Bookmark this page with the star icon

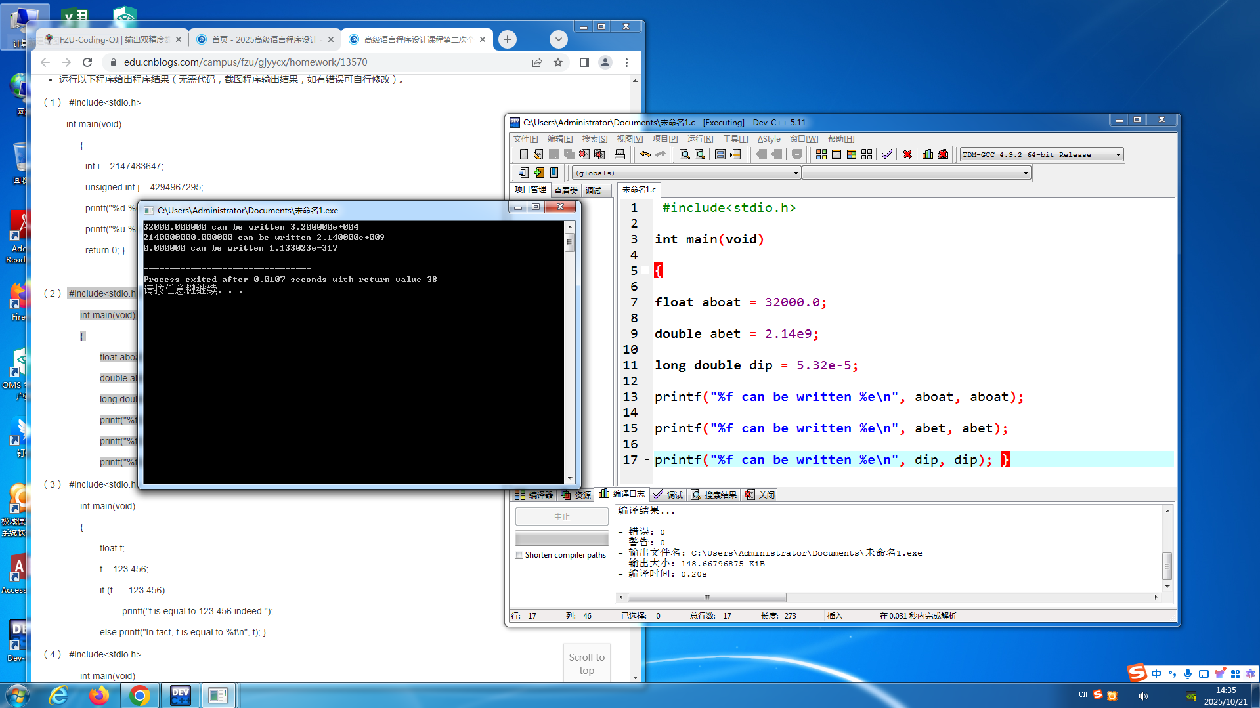click(558, 62)
